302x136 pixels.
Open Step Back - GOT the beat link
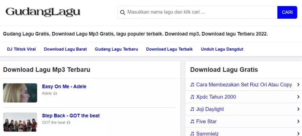point(71,115)
